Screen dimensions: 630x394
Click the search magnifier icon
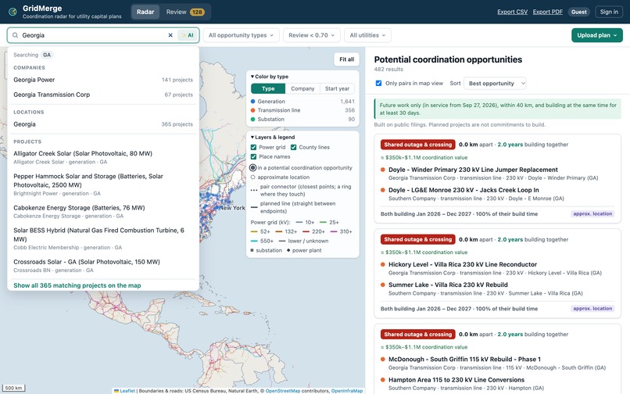(16, 35)
